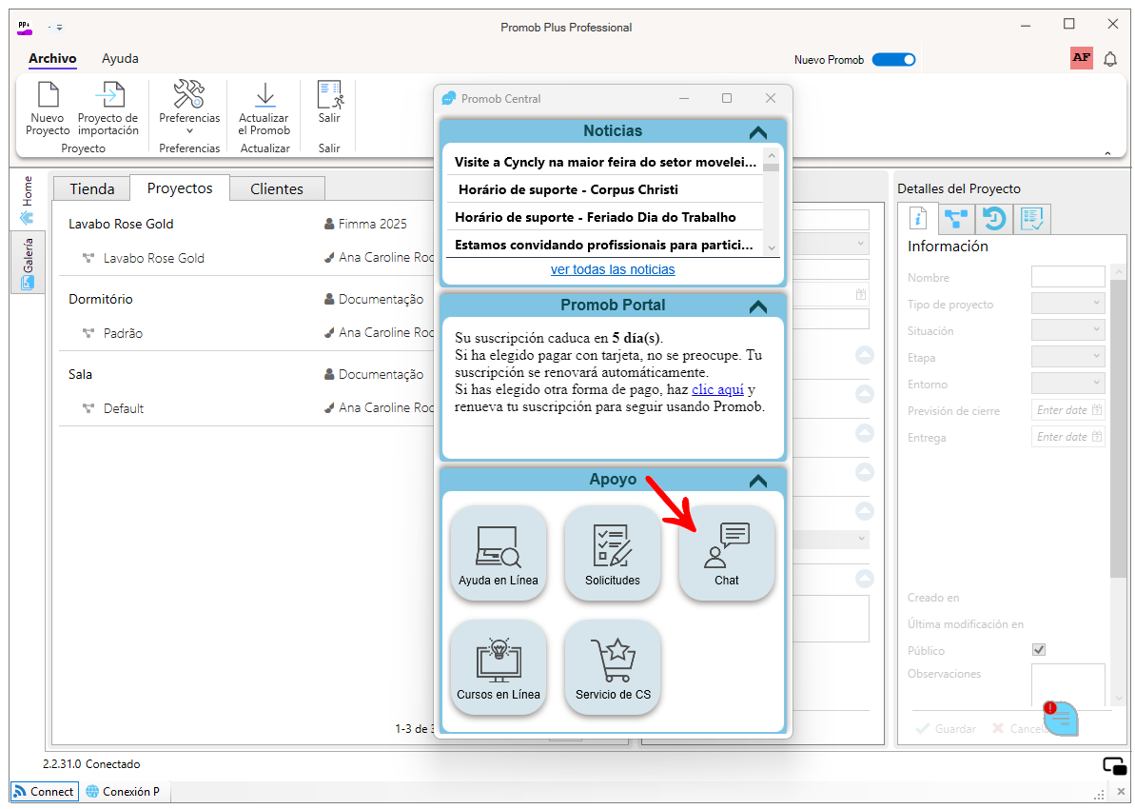This screenshot has width=1135, height=809.
Task: Create a new project with Nuevo Proyecto
Action: [48, 109]
